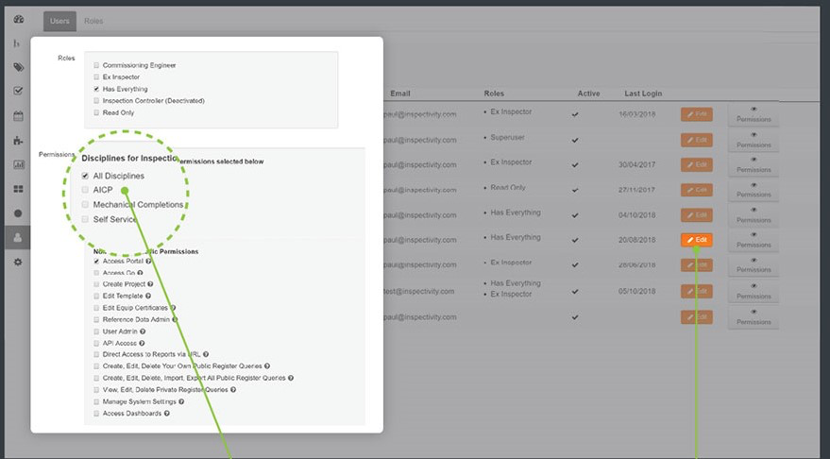Uncheck the Access Portal permission
The image size is (830, 459).
96,261
